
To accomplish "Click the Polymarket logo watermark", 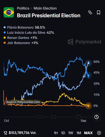I will tap(85, 42).
